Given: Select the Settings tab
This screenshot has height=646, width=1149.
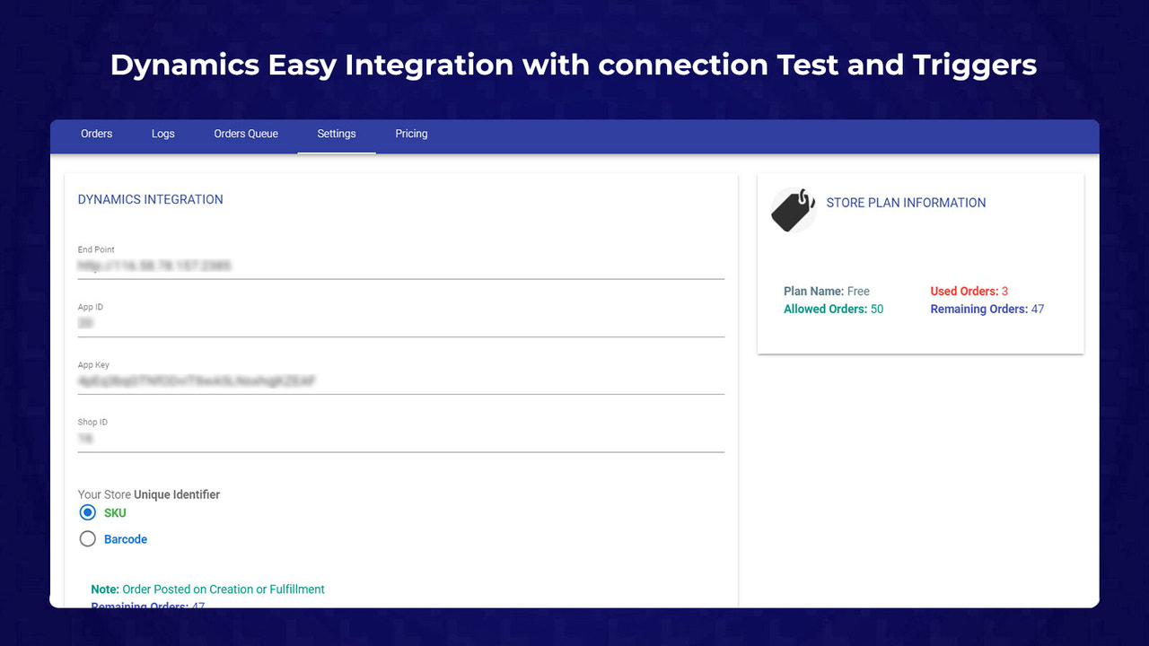Looking at the screenshot, I should (x=336, y=134).
